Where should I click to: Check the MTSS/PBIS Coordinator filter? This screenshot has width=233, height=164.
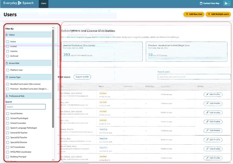point(8,152)
